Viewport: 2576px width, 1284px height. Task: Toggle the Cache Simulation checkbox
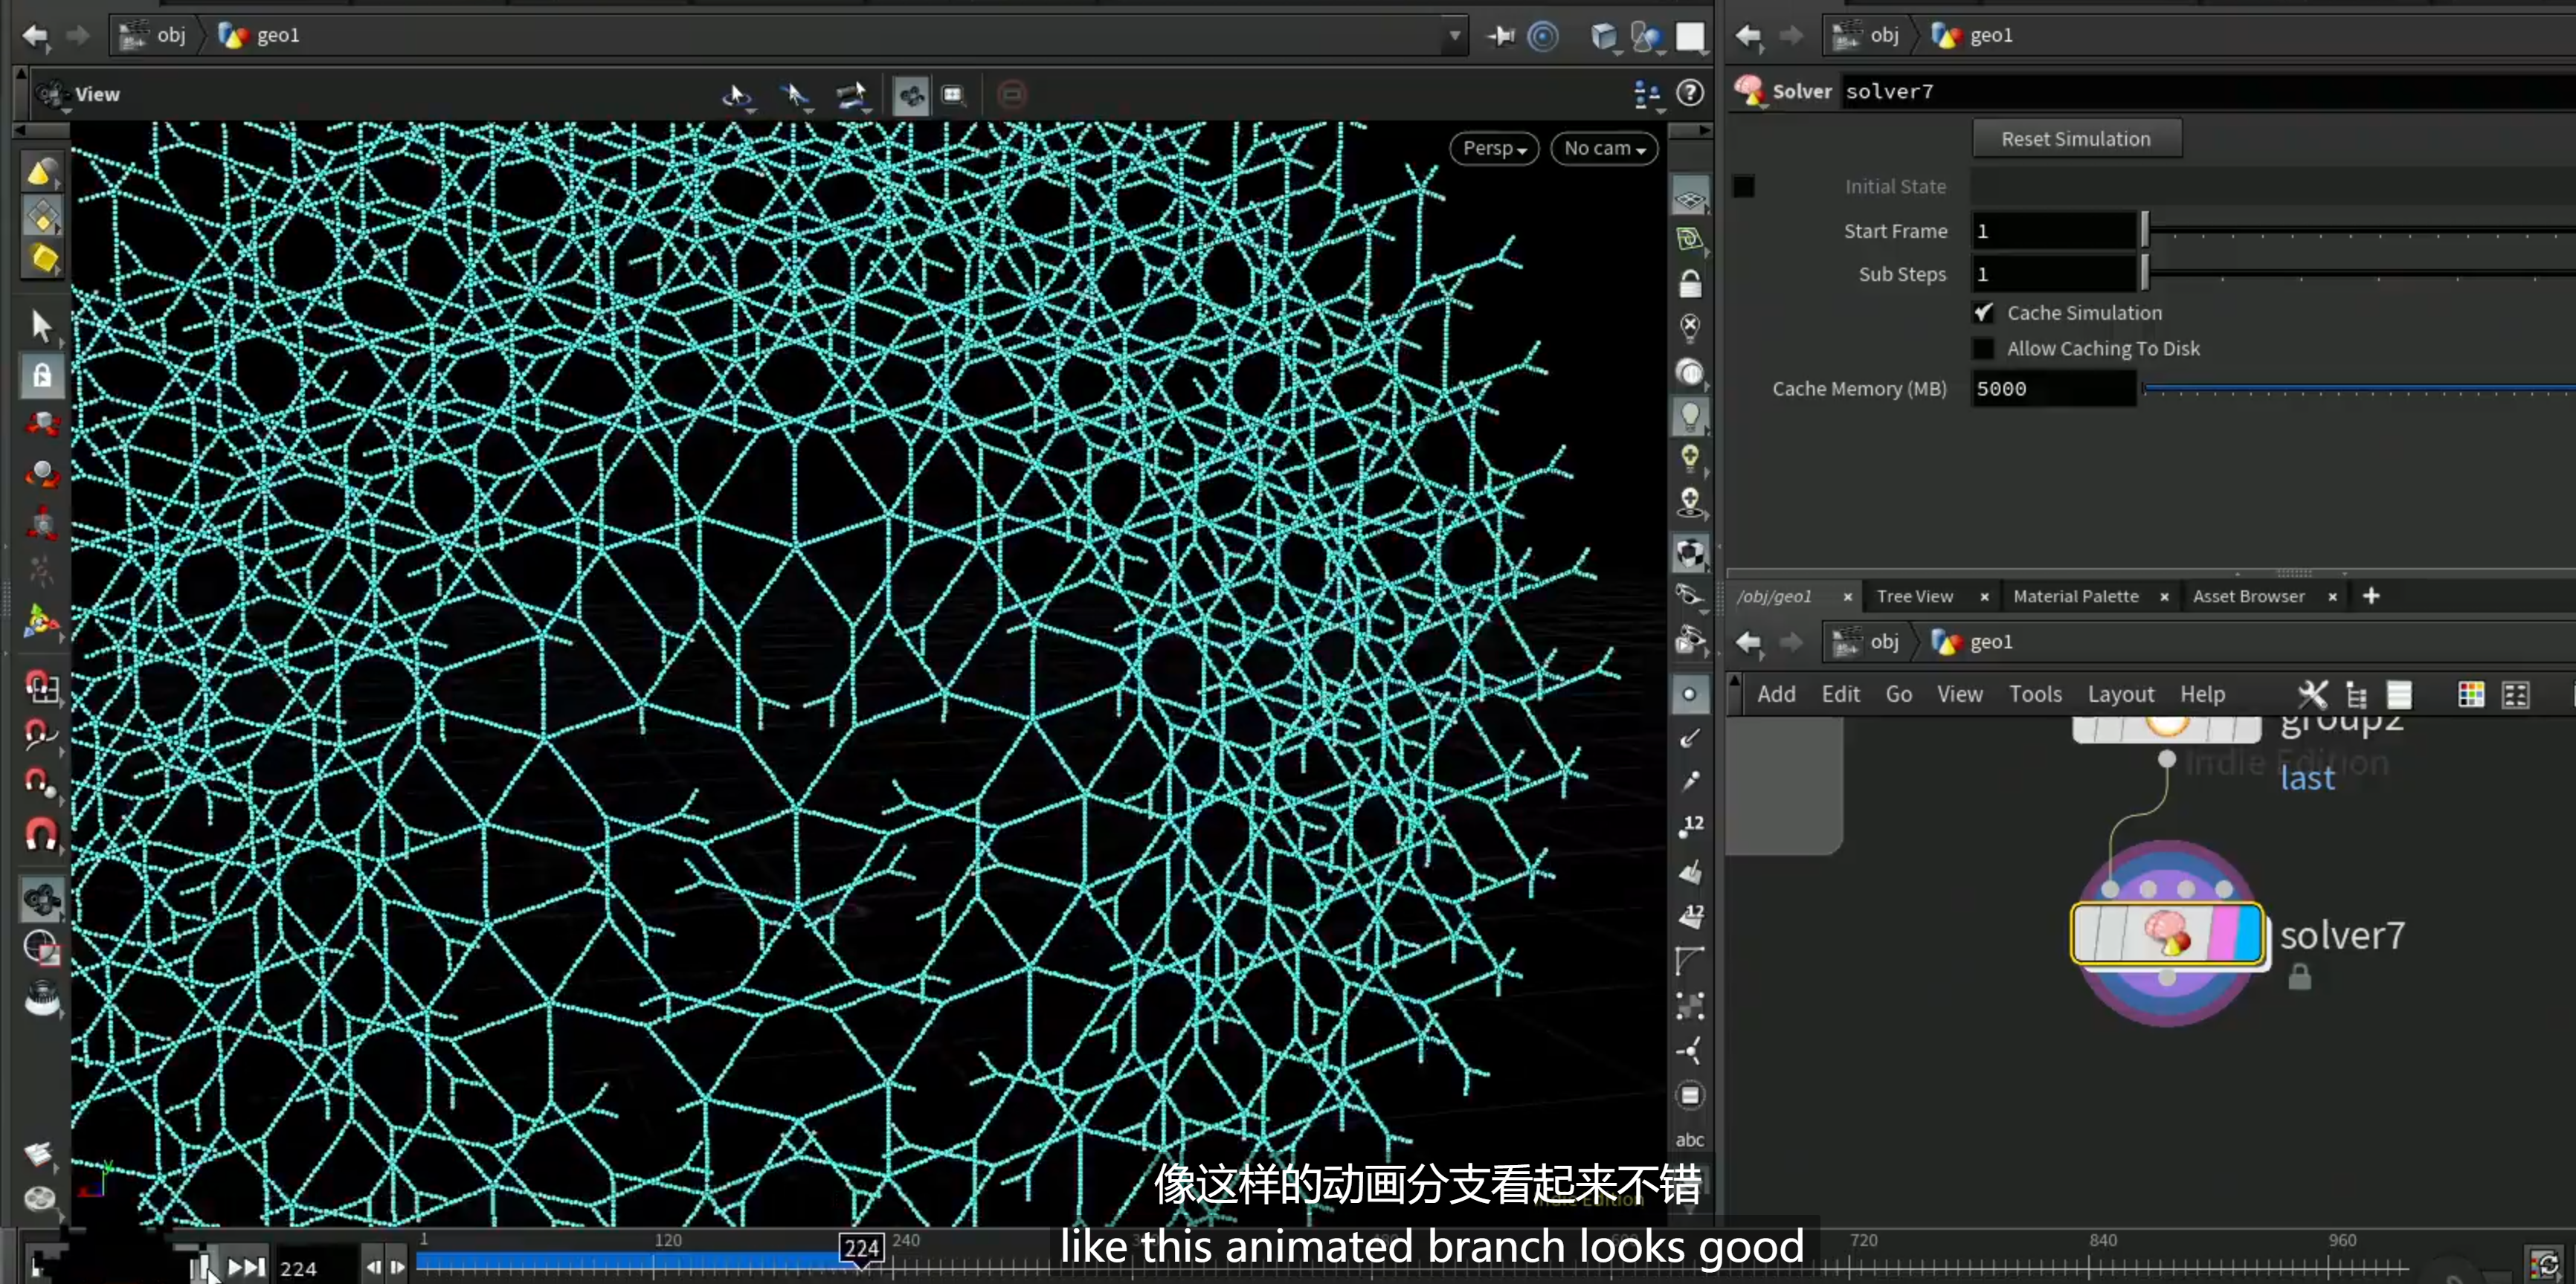[x=1983, y=313]
